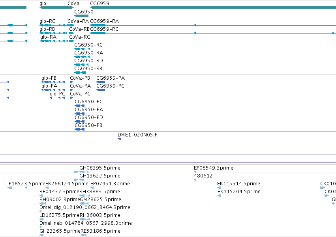Image resolution: width=336 pixels, height=237 pixels.
Task: Select the CoVa-PC protein label
Action: click(x=80, y=94)
